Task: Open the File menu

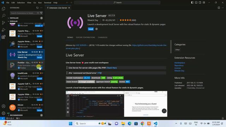Action: (8, 2)
